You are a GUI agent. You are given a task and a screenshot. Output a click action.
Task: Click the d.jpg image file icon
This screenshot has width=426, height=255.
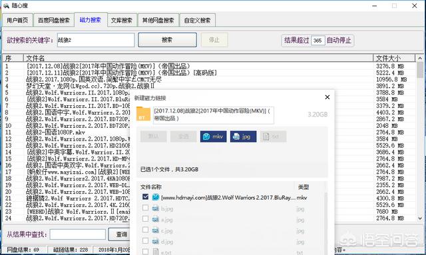coord(155,242)
